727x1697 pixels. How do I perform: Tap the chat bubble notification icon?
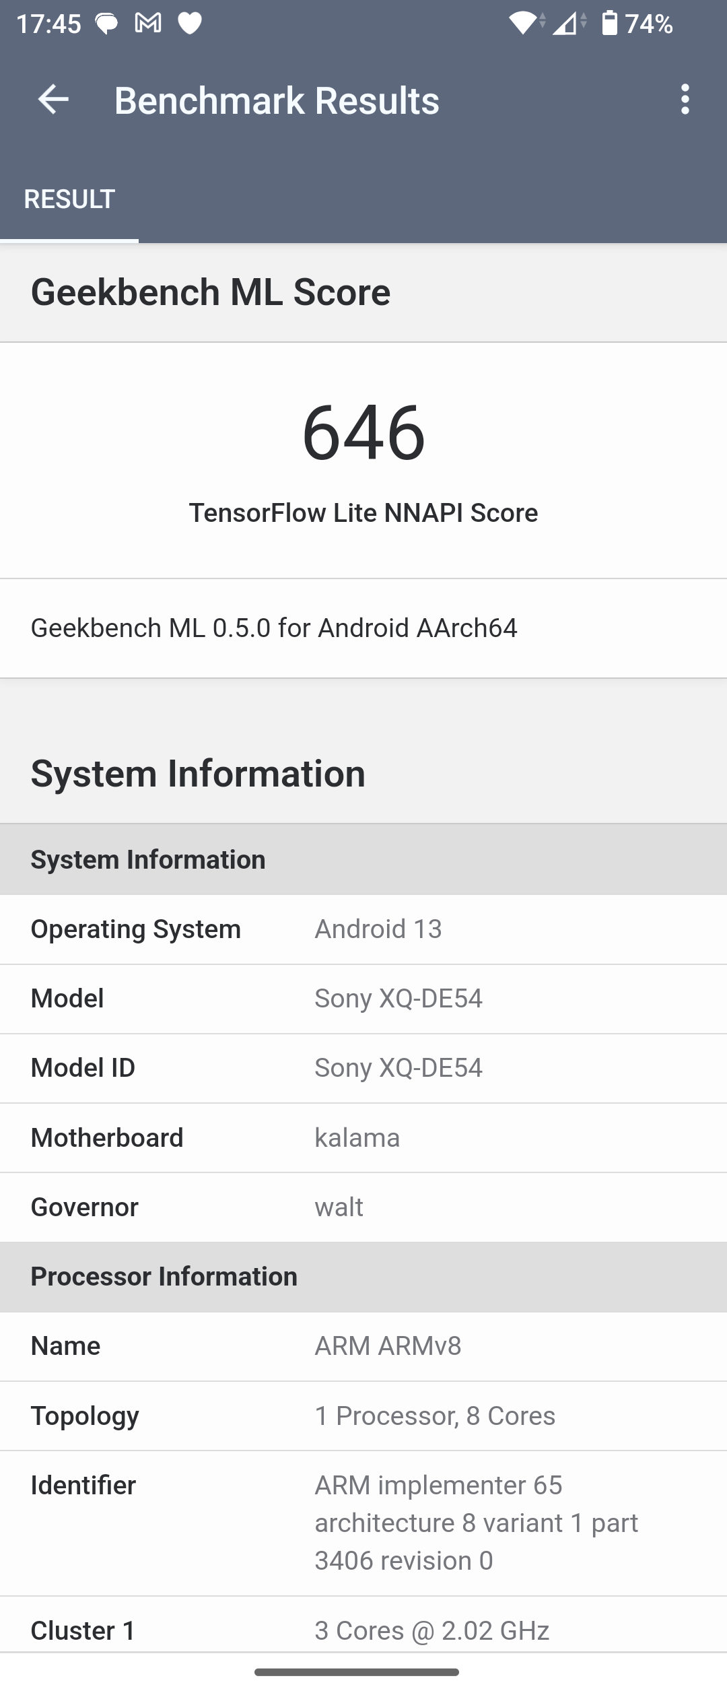106,25
